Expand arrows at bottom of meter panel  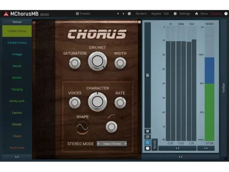pos(181,157)
